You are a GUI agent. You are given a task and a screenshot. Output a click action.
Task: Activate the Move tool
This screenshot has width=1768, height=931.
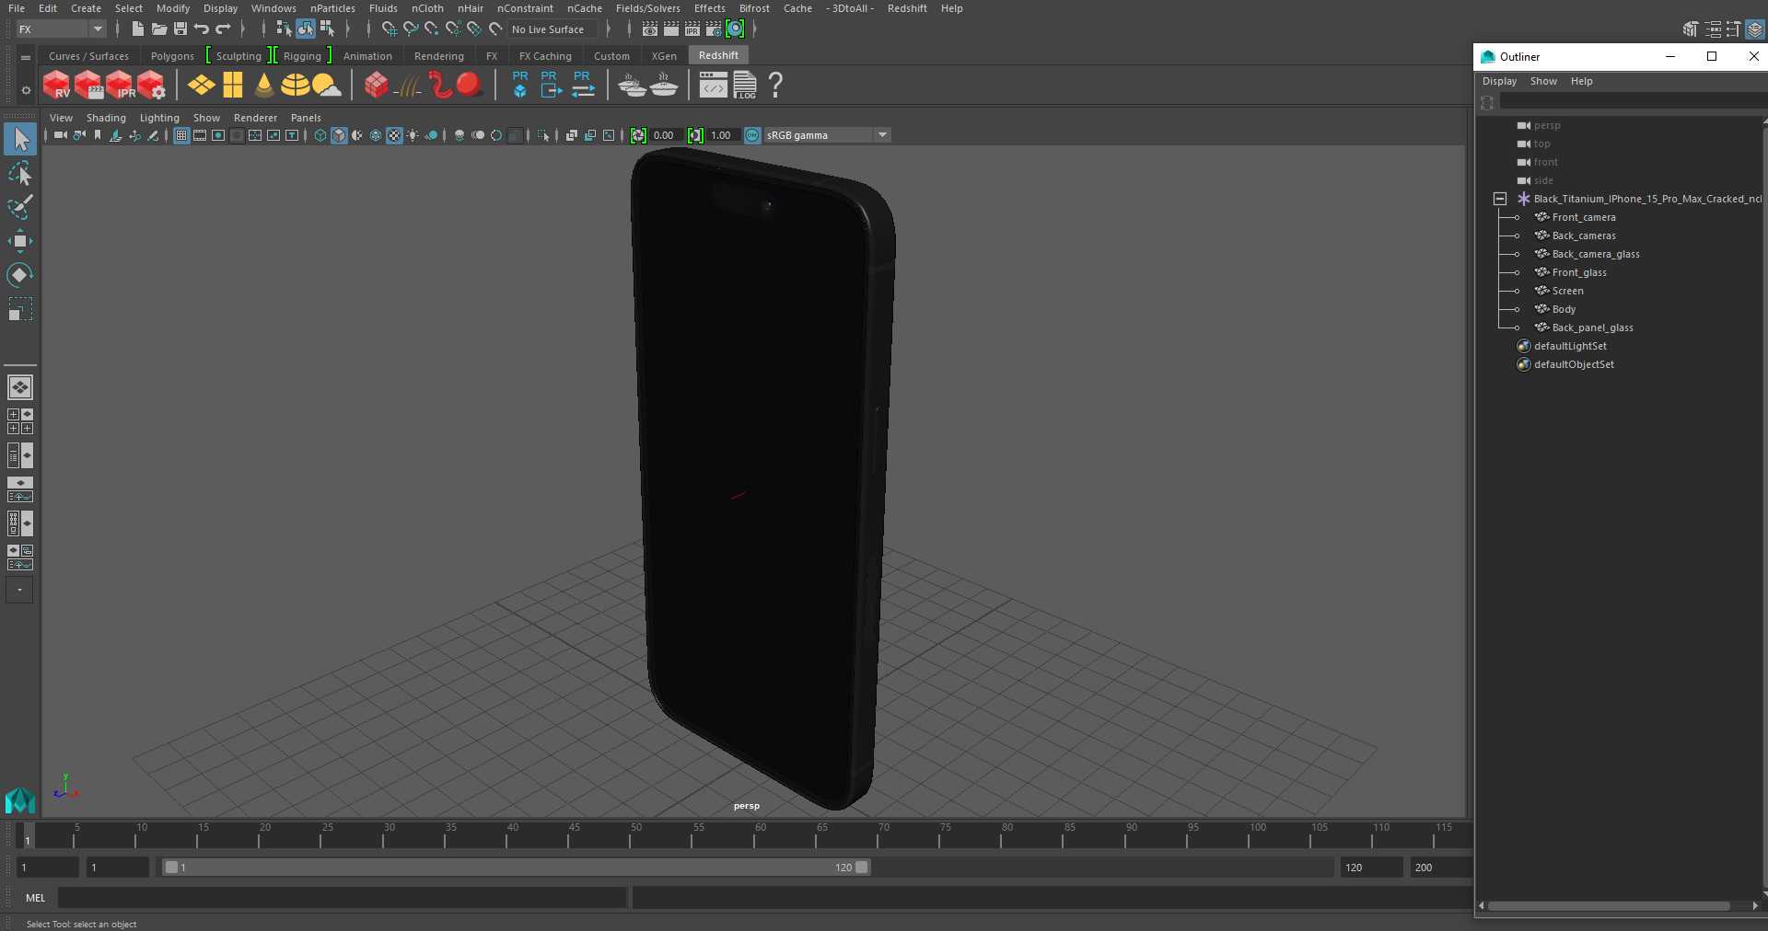coord(20,241)
